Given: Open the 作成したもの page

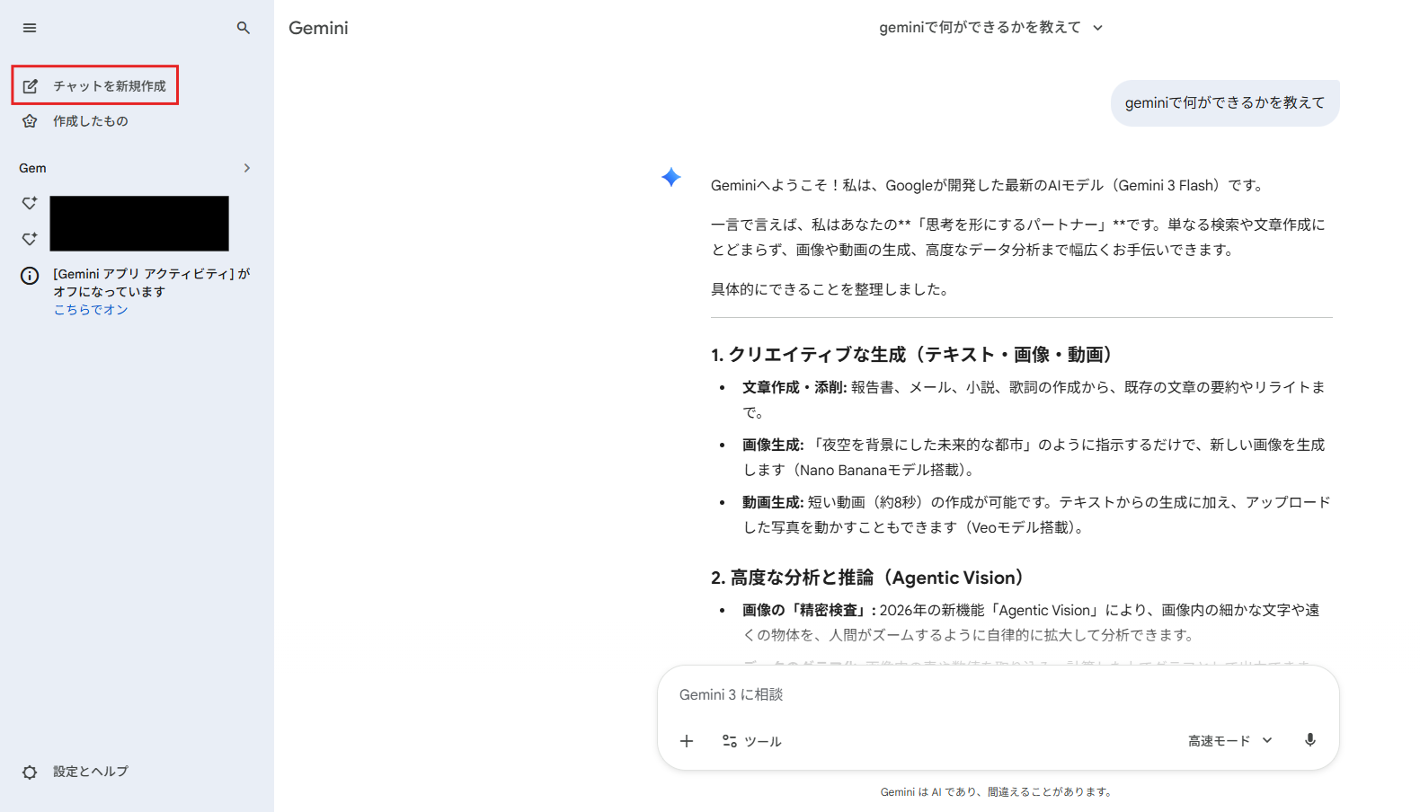Looking at the screenshot, I should pos(90,121).
